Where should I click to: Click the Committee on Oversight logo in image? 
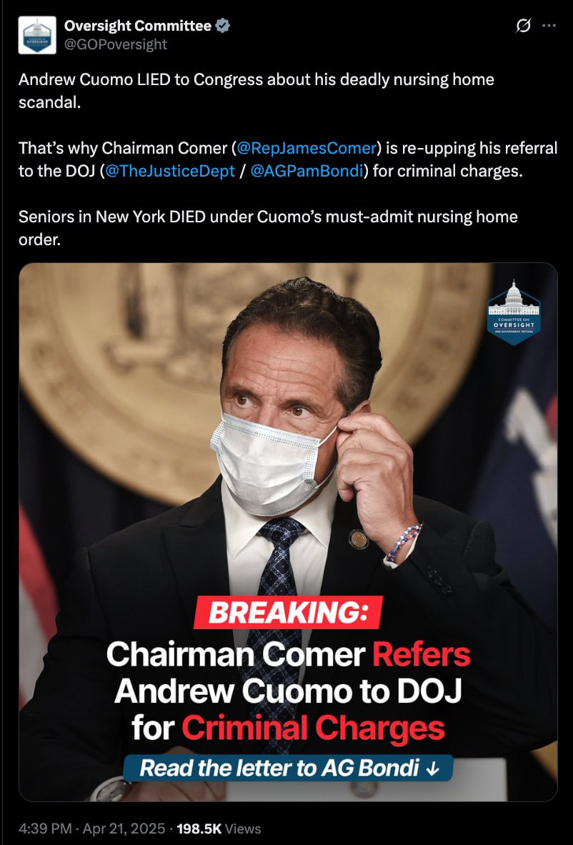point(513,312)
